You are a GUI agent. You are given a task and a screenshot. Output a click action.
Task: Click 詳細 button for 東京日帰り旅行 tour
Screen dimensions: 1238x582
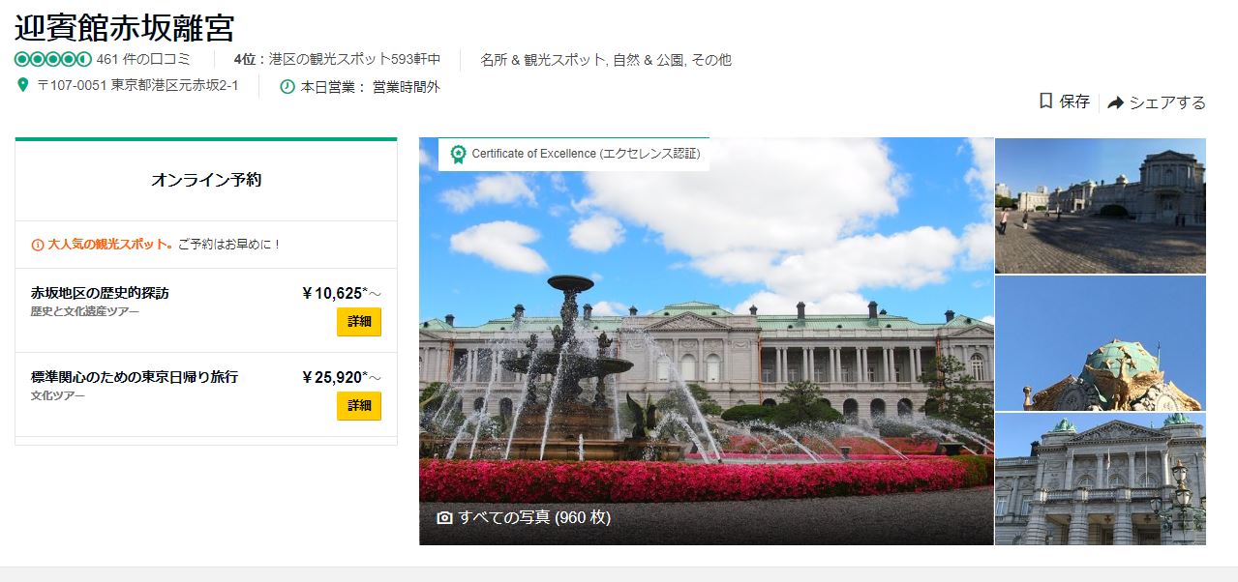[359, 406]
